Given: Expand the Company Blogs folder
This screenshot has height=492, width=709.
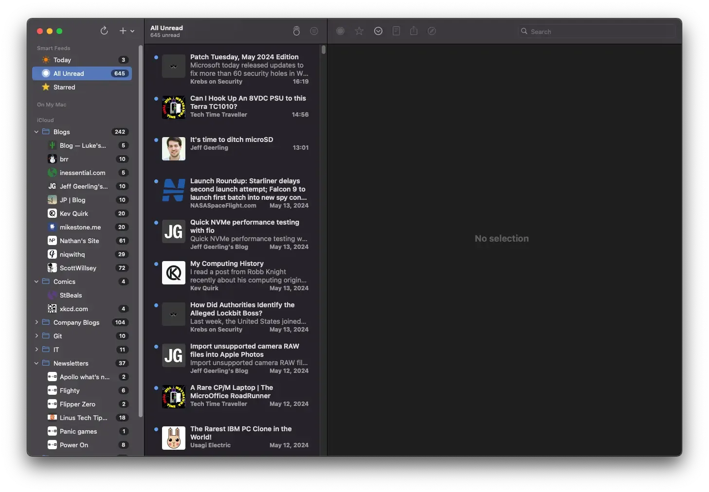Looking at the screenshot, I should click(x=36, y=322).
